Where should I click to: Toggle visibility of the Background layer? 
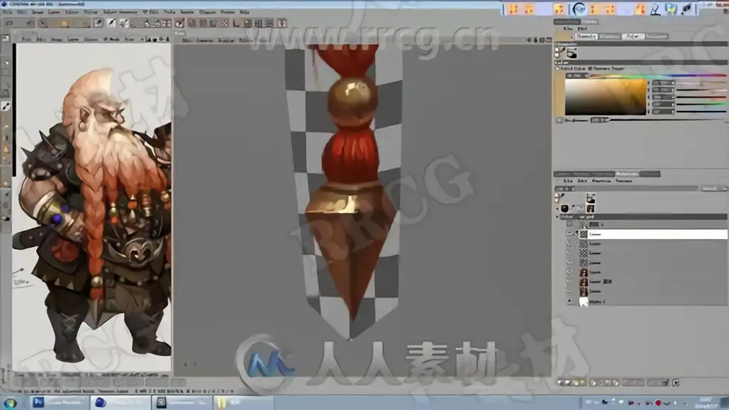tap(570, 302)
